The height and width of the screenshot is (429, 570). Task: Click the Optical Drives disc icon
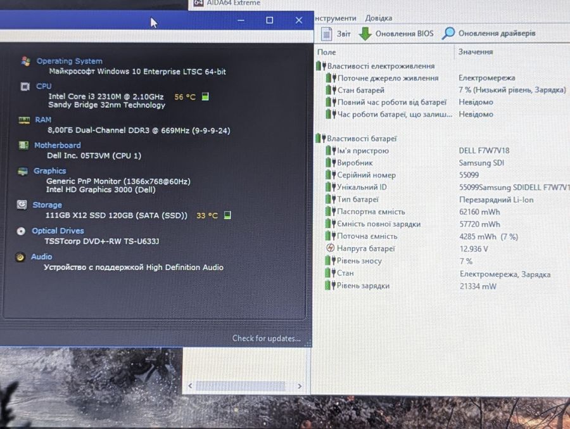coord(21,231)
